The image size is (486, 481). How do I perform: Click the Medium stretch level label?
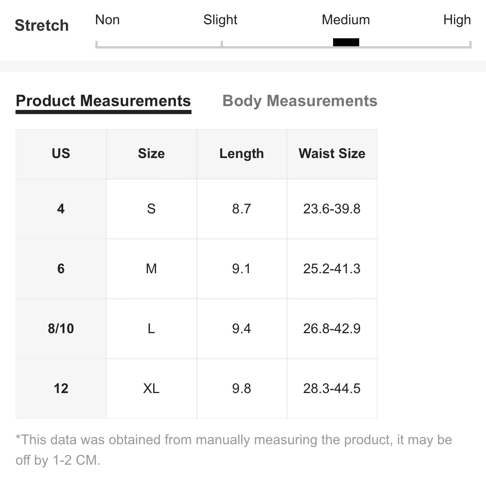(x=346, y=20)
